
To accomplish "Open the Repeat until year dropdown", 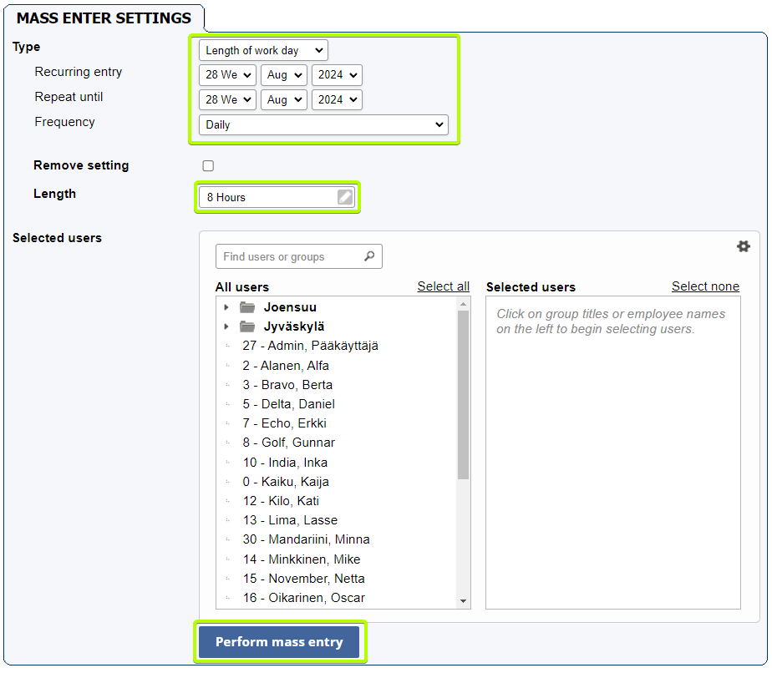I will [x=337, y=100].
